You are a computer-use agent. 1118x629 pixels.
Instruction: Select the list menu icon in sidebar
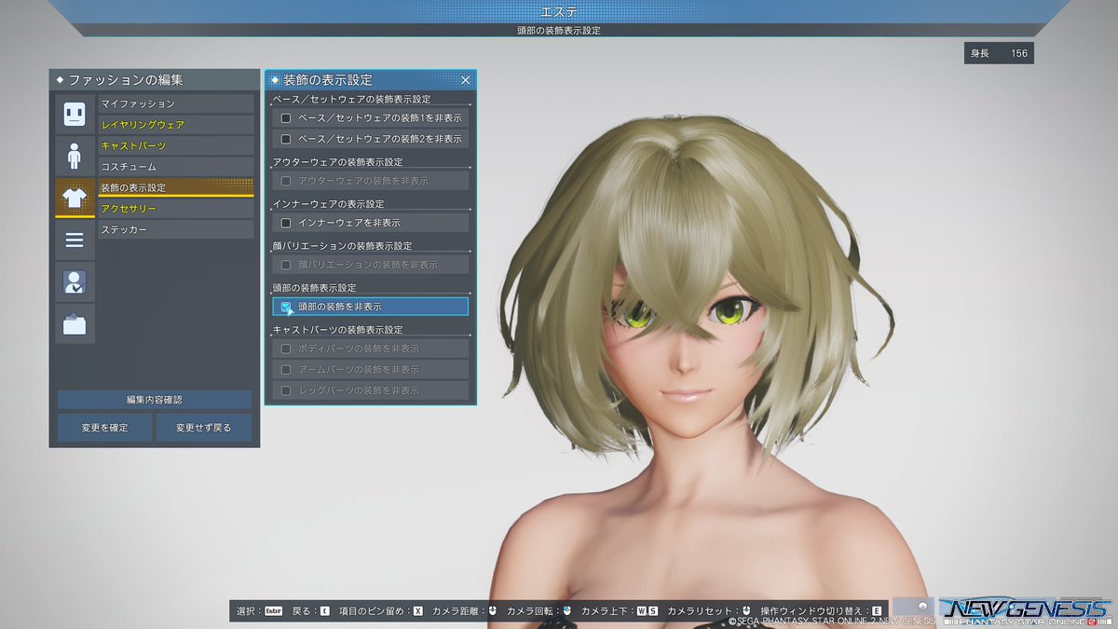tap(75, 239)
